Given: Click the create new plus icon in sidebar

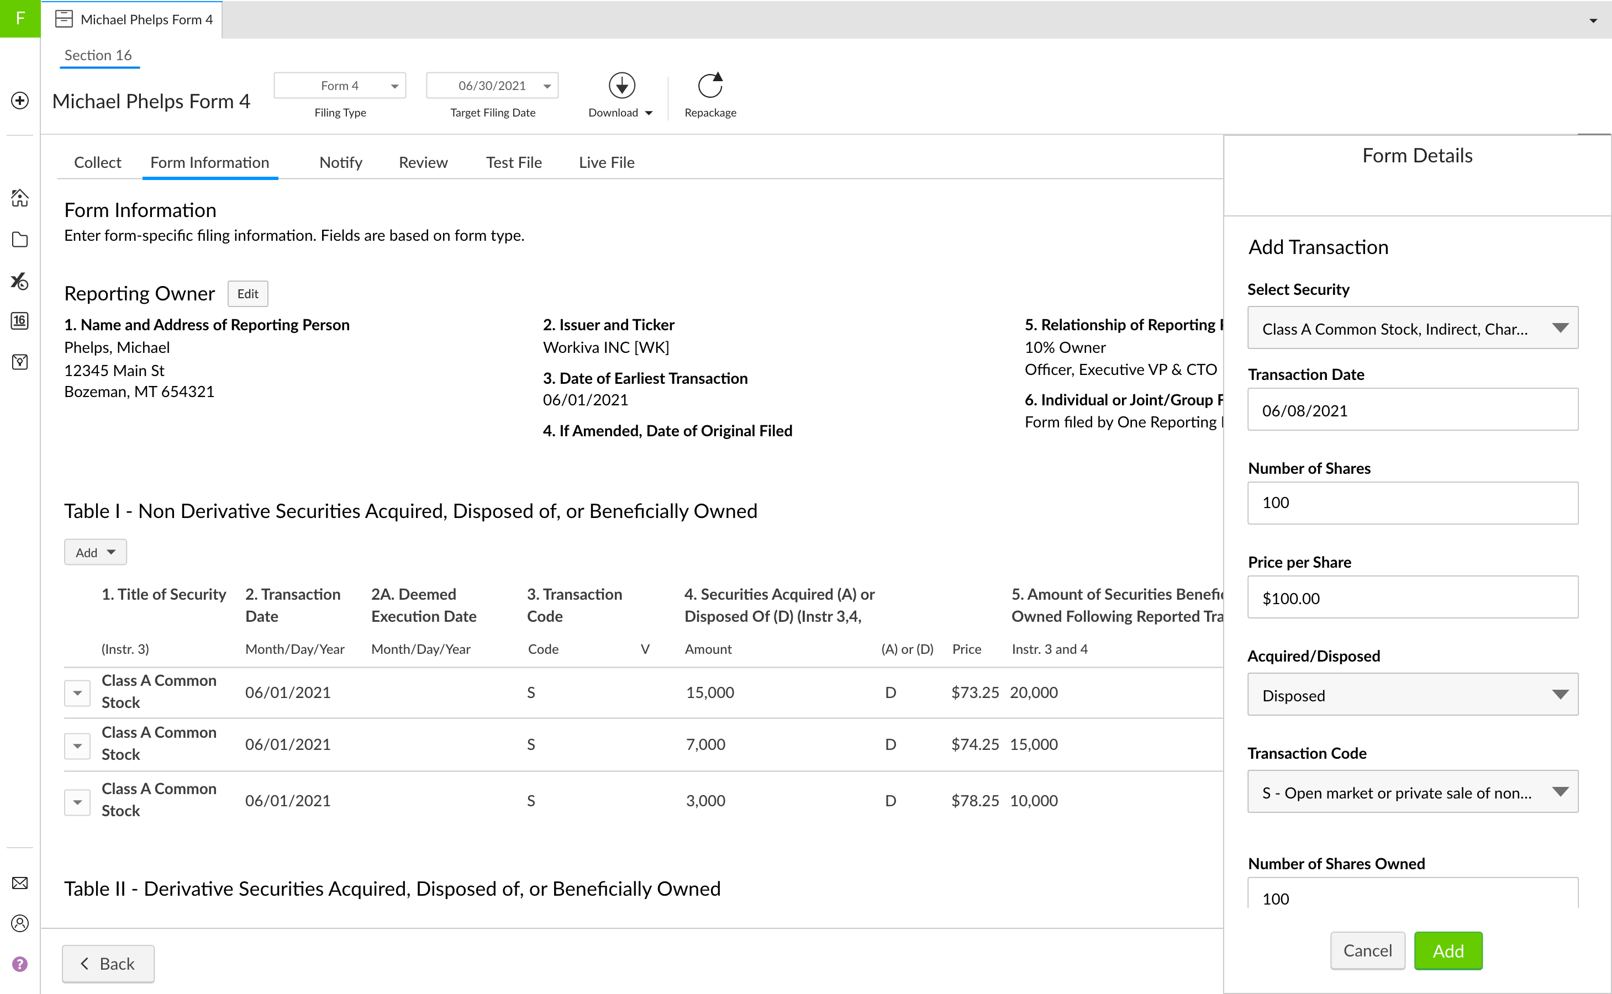Looking at the screenshot, I should pos(20,101).
